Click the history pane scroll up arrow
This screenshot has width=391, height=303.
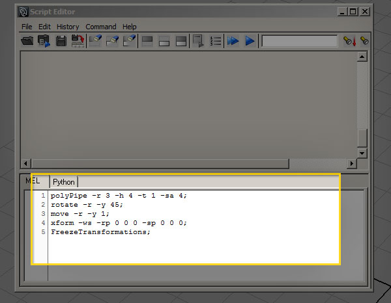click(x=362, y=57)
